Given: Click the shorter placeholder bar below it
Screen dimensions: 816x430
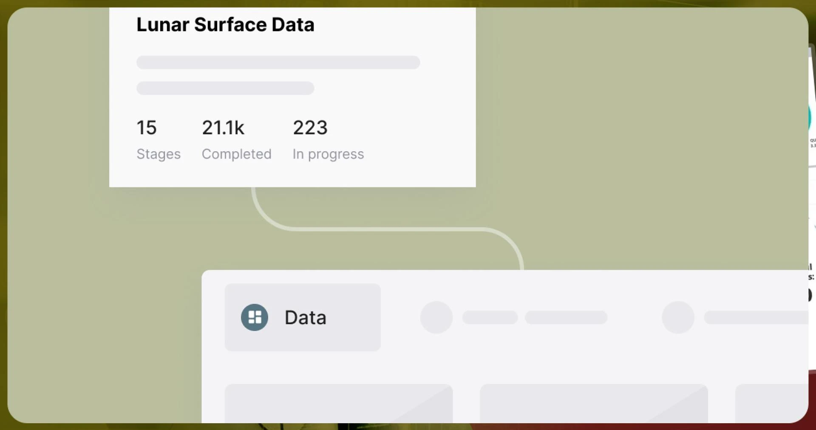Looking at the screenshot, I should point(225,88).
